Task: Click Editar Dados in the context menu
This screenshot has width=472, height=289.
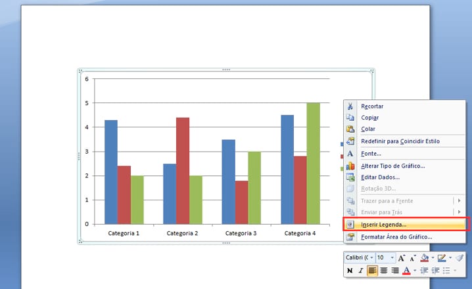Action: pos(380,177)
